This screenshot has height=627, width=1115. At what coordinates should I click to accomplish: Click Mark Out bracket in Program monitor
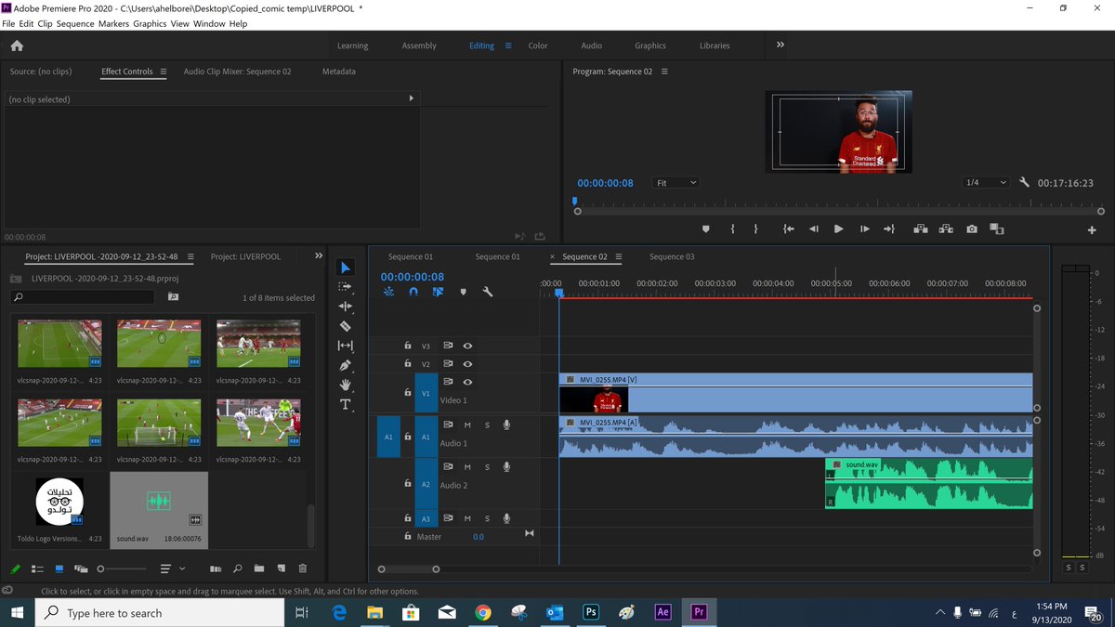(755, 229)
